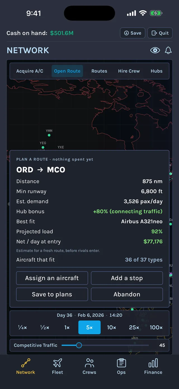Click the ORD → MCO route title
Screen dimensions: 179x389
pyautogui.click(x=41, y=170)
